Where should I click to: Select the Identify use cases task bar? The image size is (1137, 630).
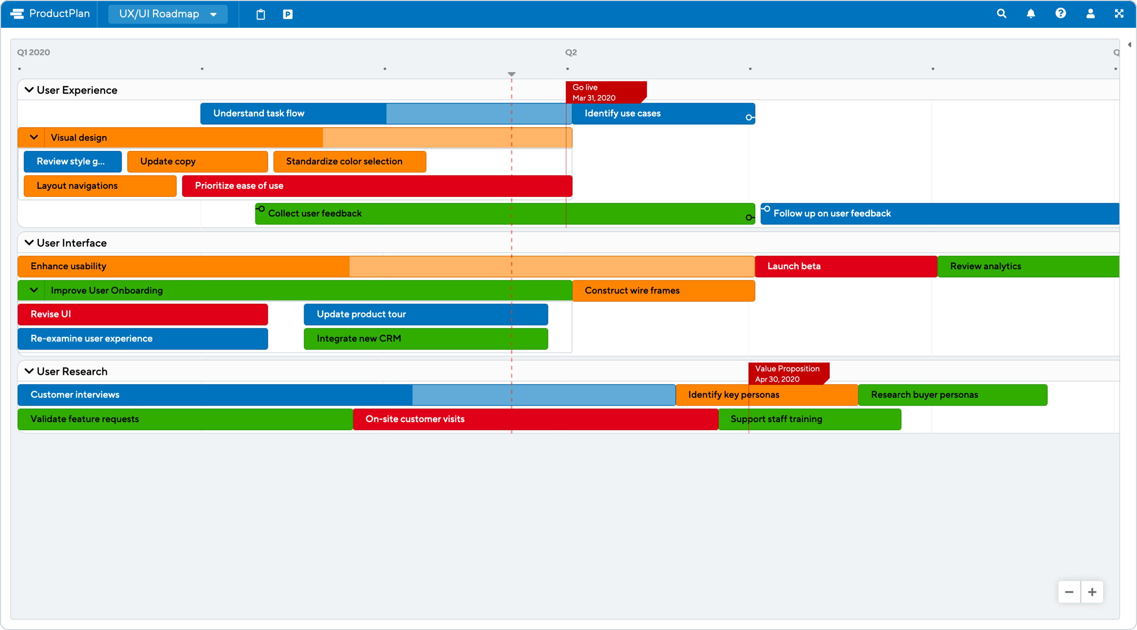[664, 113]
